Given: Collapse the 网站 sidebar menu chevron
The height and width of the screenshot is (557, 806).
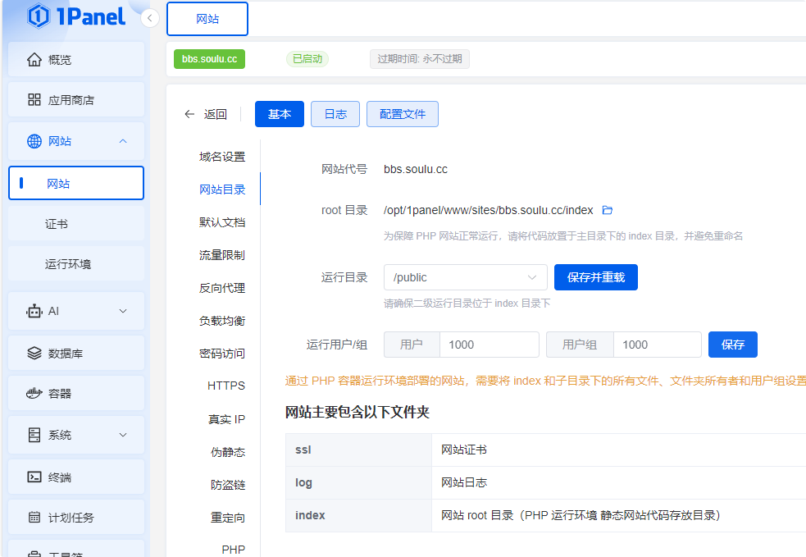Looking at the screenshot, I should [x=123, y=141].
